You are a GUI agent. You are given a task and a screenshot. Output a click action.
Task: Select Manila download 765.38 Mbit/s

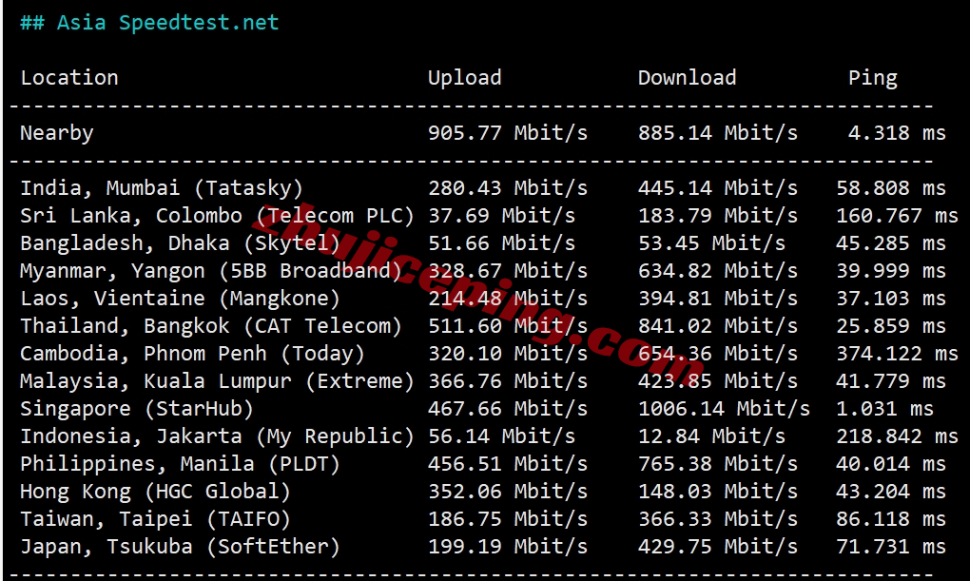[x=718, y=464]
